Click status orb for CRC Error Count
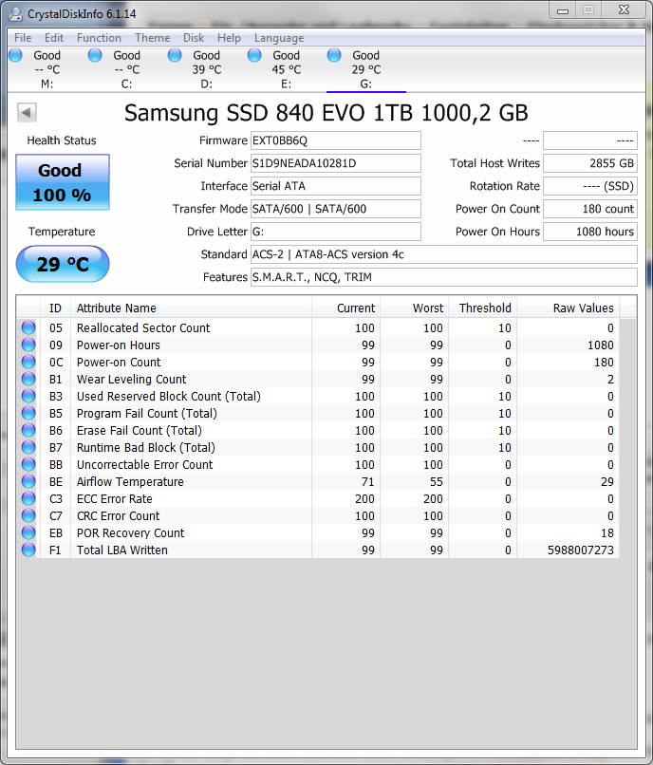Viewport: 653px width, 765px height. pos(28,515)
